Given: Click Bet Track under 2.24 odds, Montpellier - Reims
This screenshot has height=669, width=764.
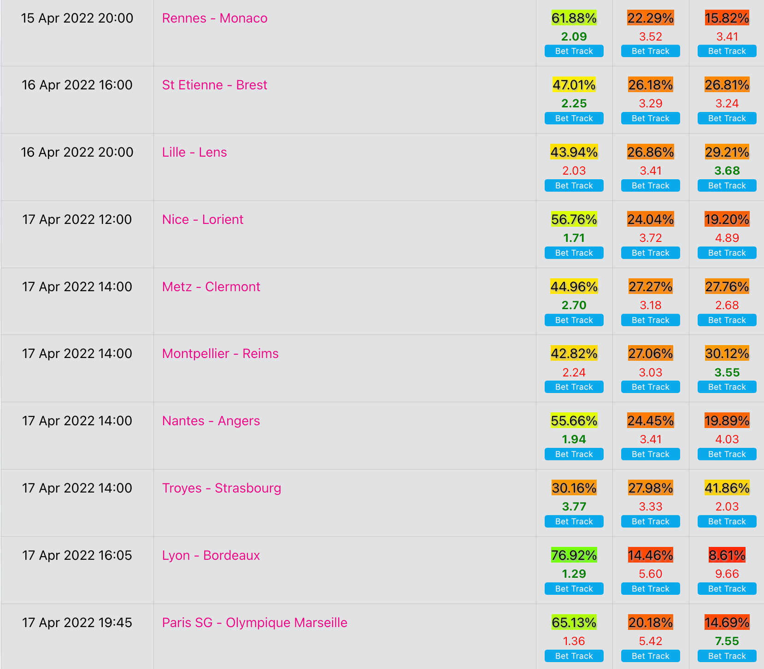Looking at the screenshot, I should 574,387.
